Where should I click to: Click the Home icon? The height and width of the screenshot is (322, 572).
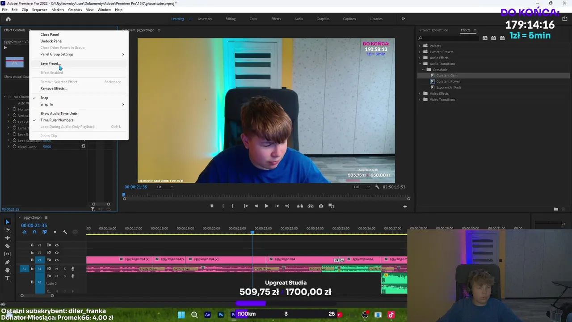tap(8, 19)
